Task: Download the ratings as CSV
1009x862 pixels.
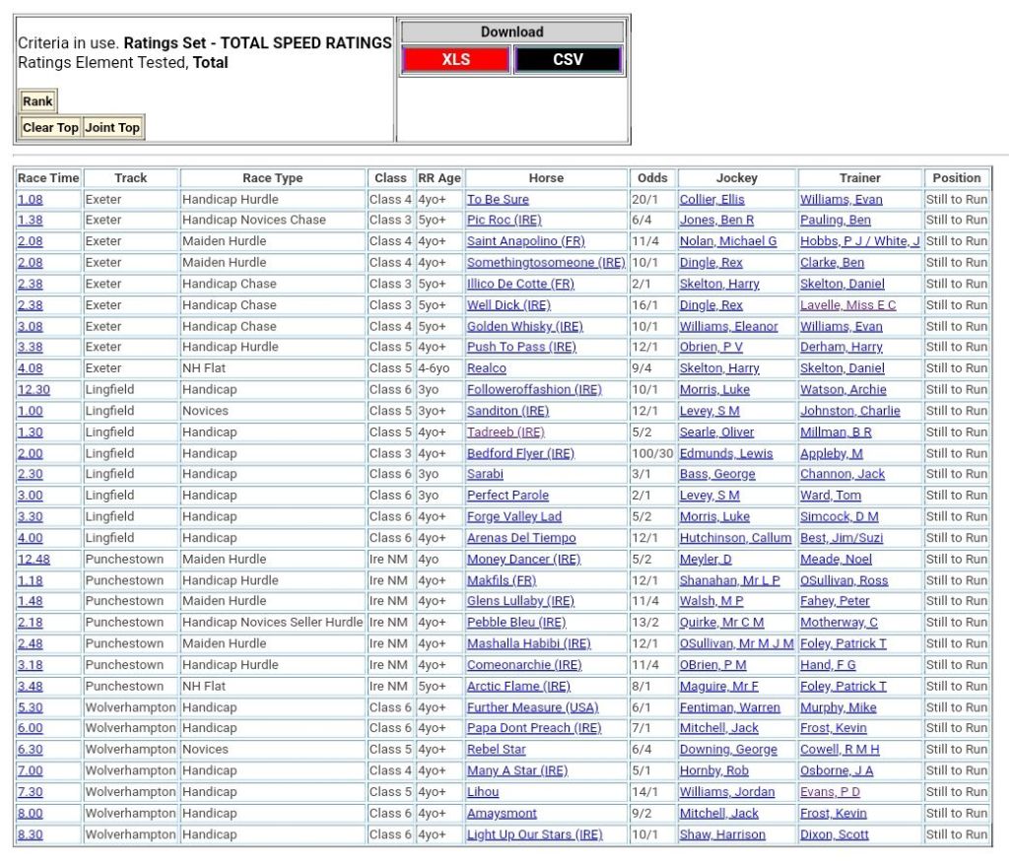Action: tap(568, 59)
